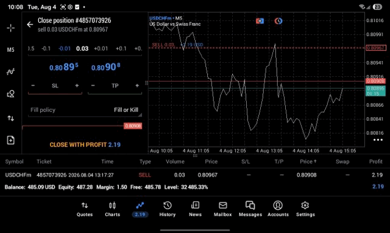Tap the new order document icon
Viewport: 390px width, 233px height.
tap(11, 140)
